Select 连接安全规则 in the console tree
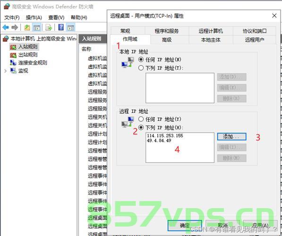Screen dimensions: 282x236 pos(33,63)
